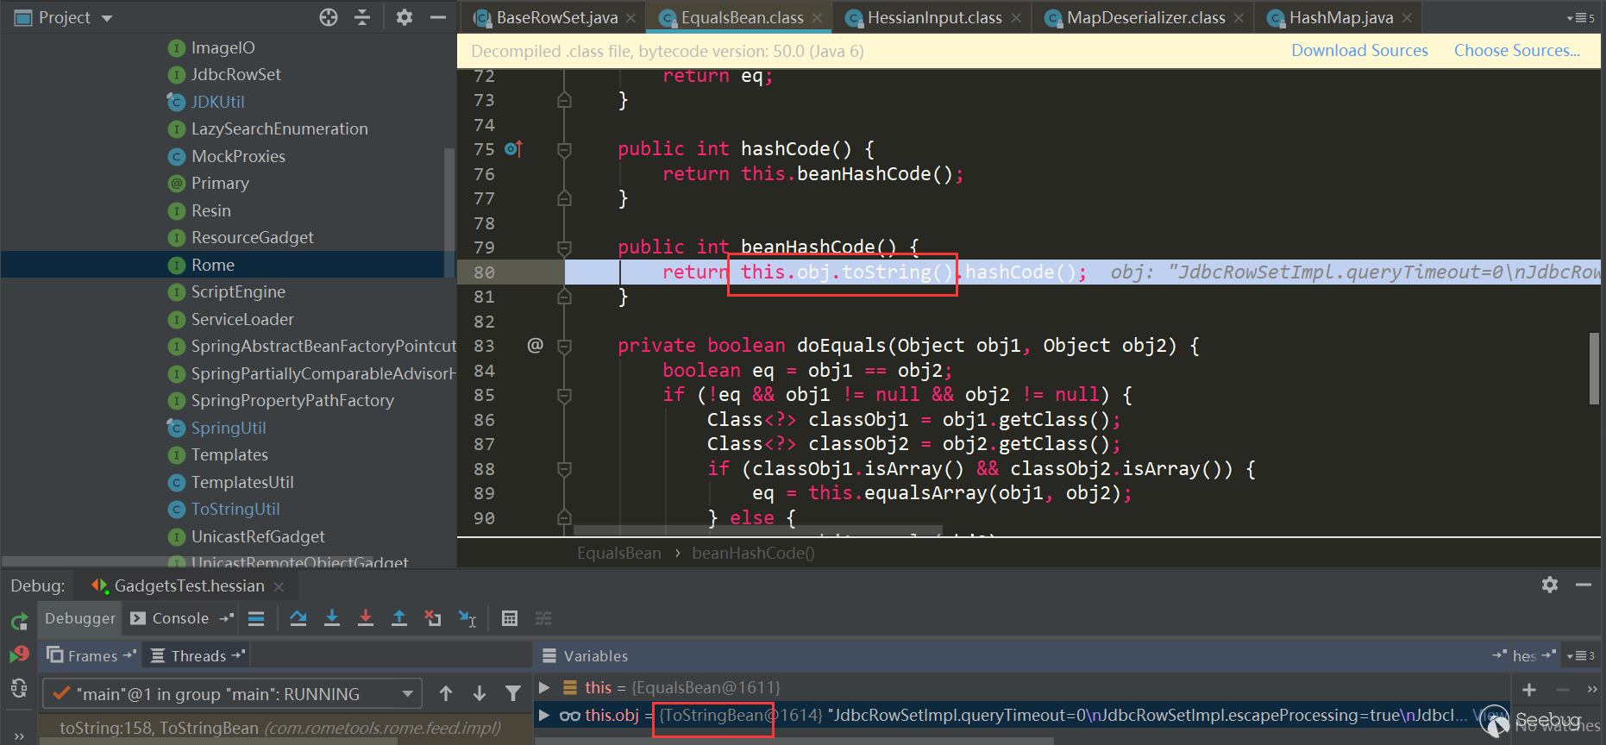Show the hidden editor tabs list
Image resolution: width=1606 pixels, height=745 pixels.
coord(1581,18)
